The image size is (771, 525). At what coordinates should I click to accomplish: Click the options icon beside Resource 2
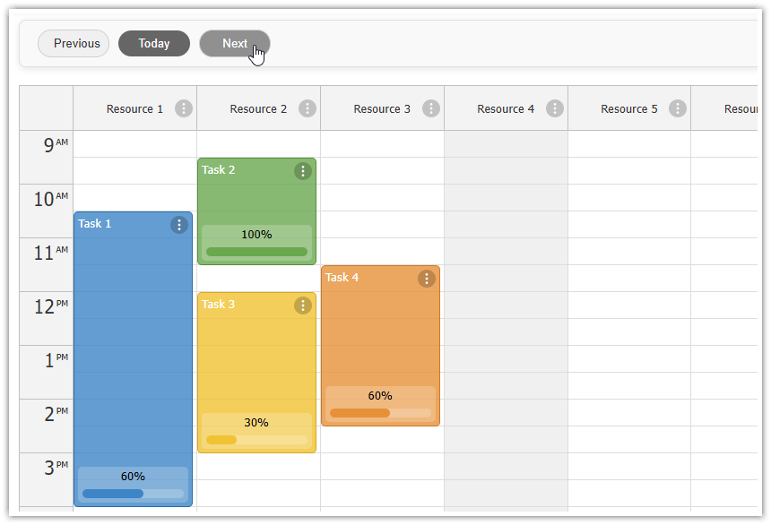(307, 108)
